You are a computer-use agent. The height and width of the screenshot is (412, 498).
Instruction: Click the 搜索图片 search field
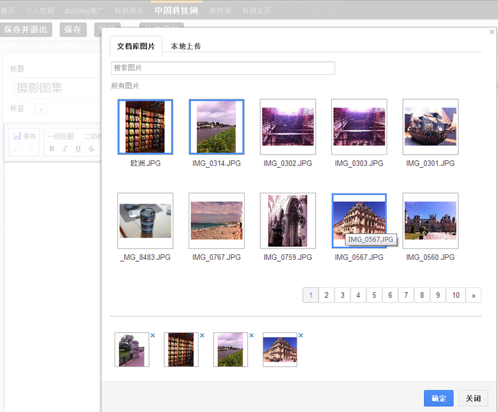pos(223,68)
